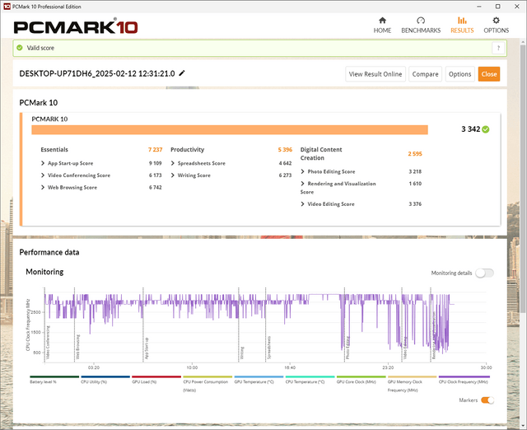Viewport: 527px width, 430px height.
Task: Click CPU Power Consumption legend swatch
Action: [208, 377]
